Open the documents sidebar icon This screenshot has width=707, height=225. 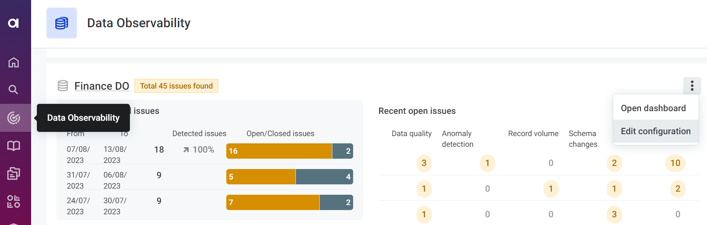[13, 173]
